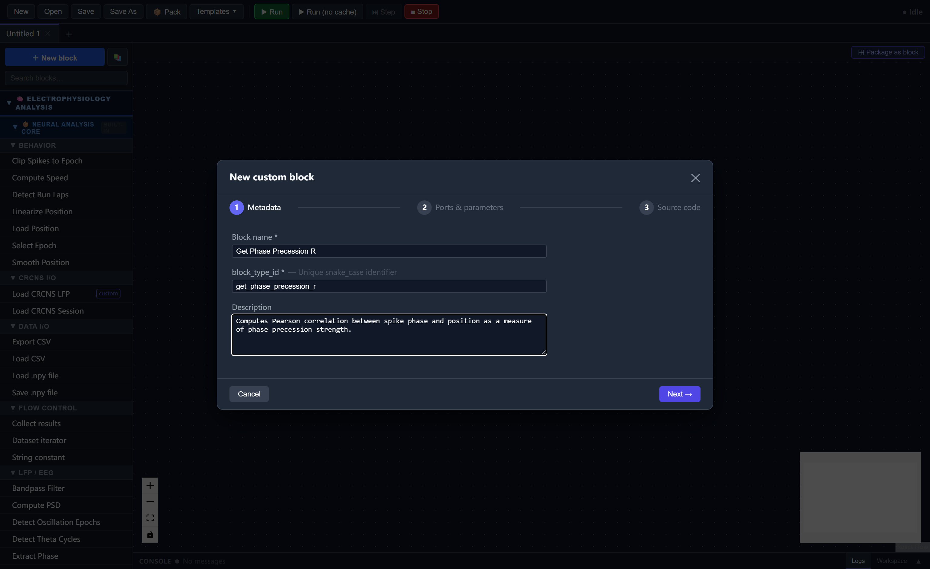
Task: Click inside the Description text area
Action: point(389,334)
